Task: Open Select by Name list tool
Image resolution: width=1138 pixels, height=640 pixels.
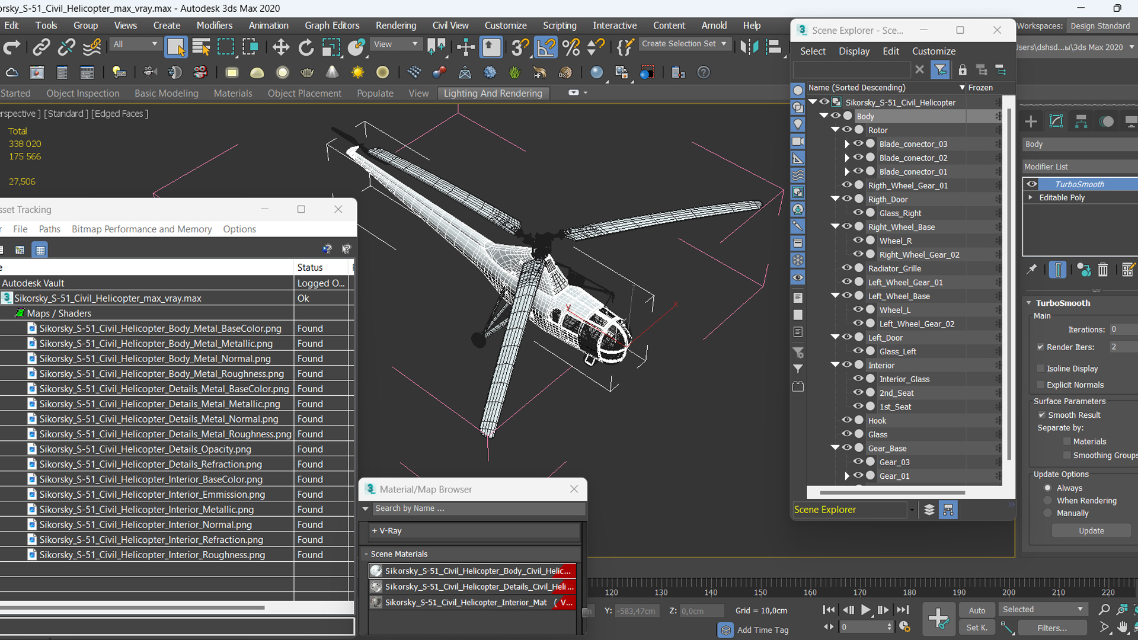Action: 202,47
